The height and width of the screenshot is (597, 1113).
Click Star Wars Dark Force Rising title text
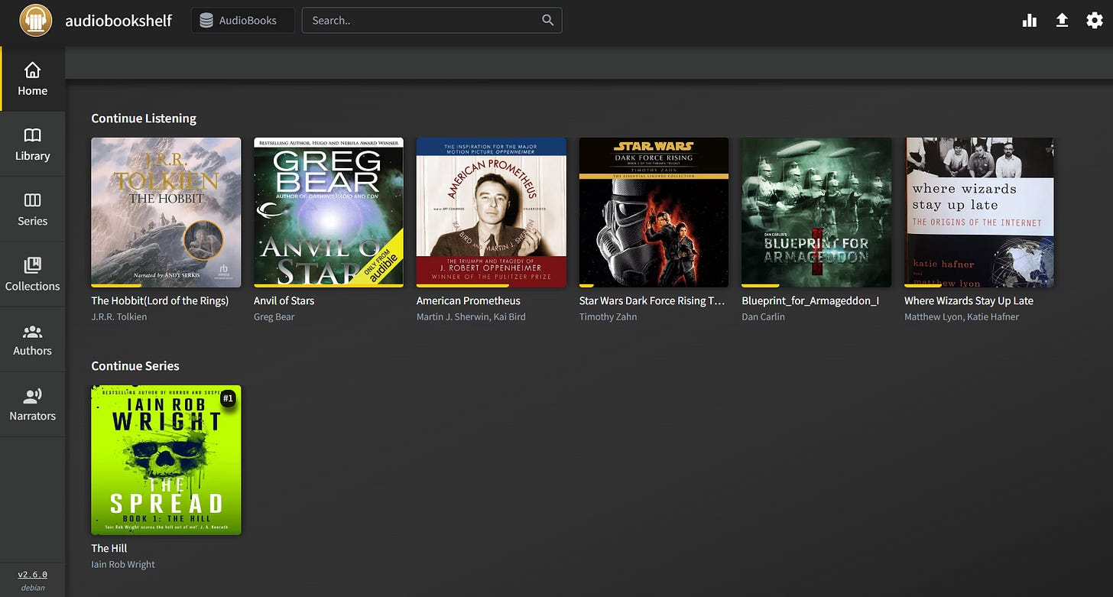[x=652, y=300]
